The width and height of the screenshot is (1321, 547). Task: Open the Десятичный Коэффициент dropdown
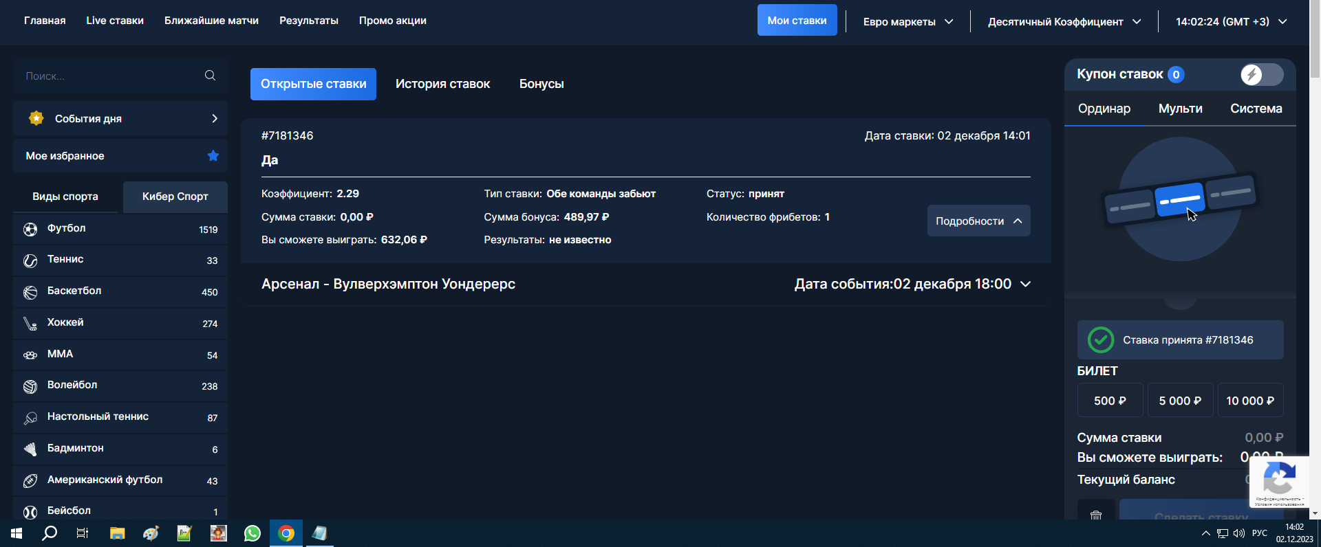point(1064,21)
